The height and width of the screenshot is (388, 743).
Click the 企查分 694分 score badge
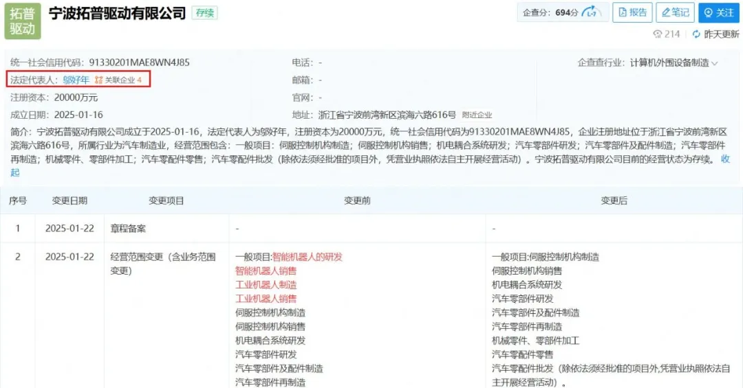click(550, 12)
